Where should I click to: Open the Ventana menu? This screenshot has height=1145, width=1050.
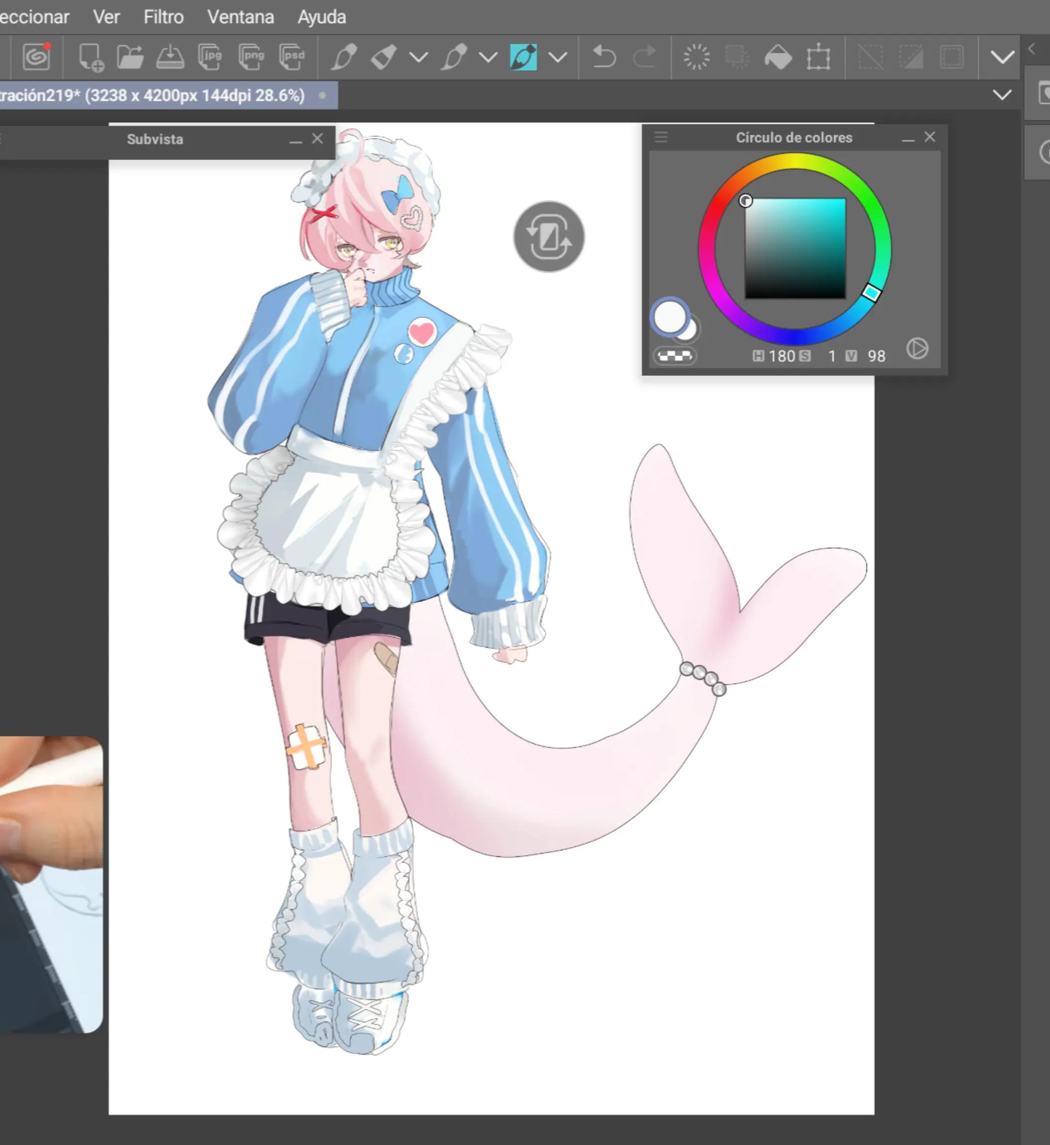pyautogui.click(x=240, y=17)
